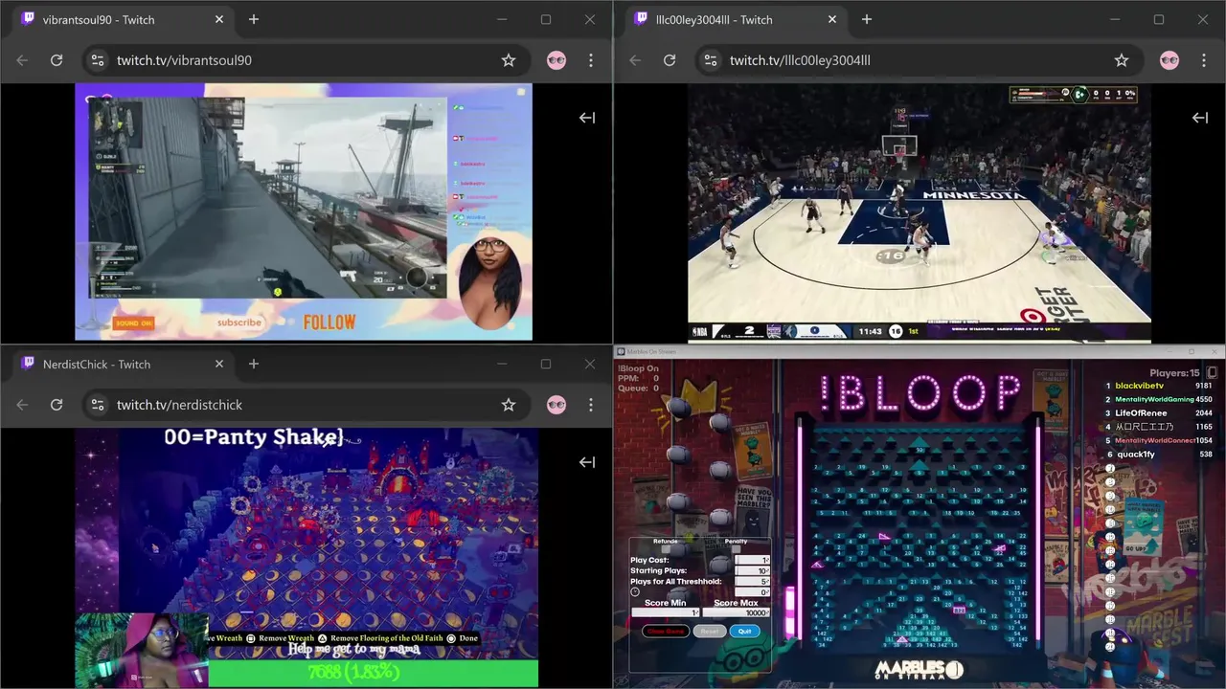
Task: Close the vibrantsoul90 - Twitch tab
Action: [219, 19]
